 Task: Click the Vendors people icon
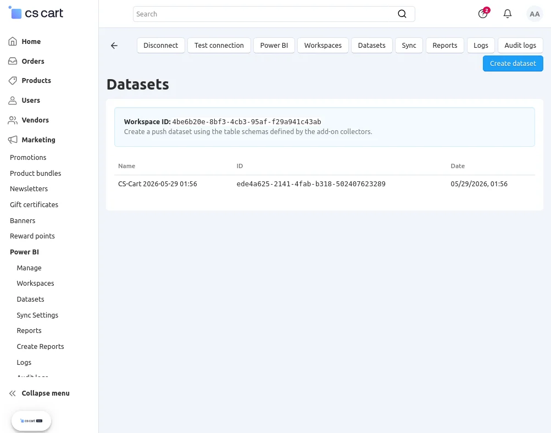(x=13, y=120)
